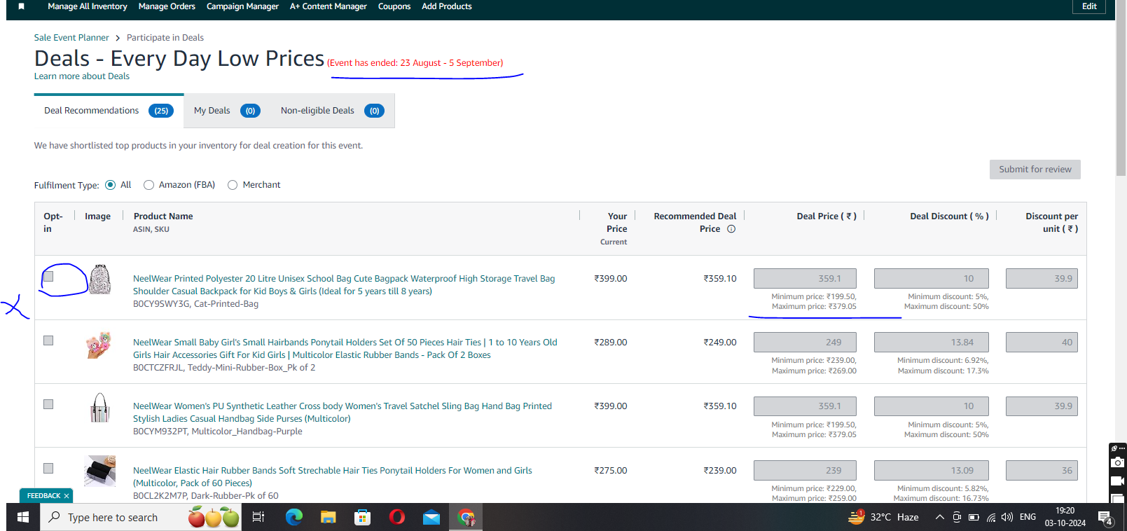Image resolution: width=1127 pixels, height=531 pixels.
Task: Open Learn more about Deals link
Action: 82,76
